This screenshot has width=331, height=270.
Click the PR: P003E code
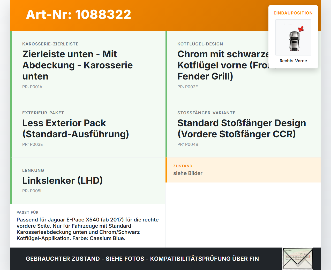click(x=33, y=144)
